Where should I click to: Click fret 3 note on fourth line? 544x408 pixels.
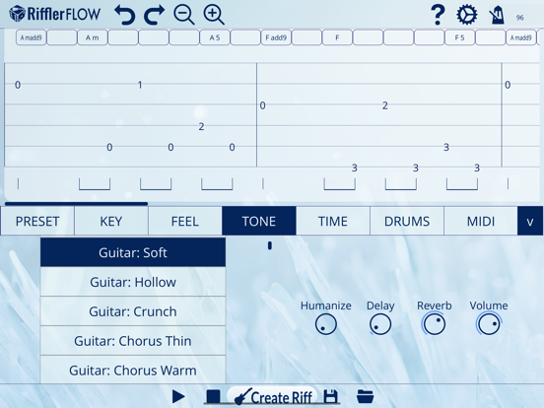(446, 147)
